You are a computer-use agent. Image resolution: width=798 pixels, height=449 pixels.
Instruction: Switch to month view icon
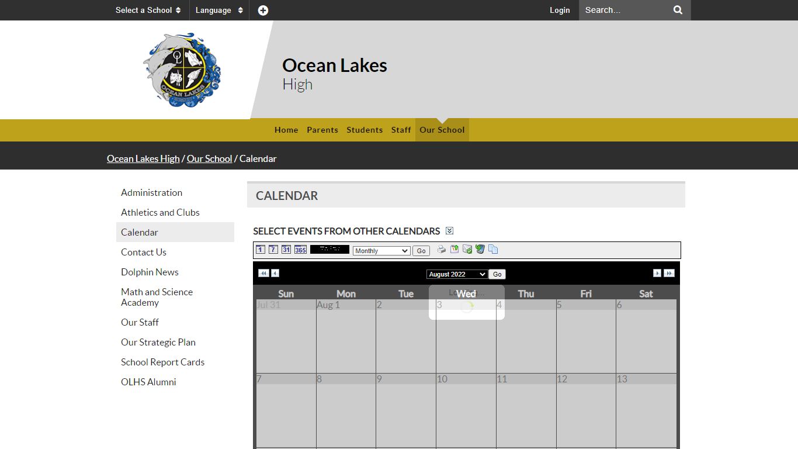(286, 250)
